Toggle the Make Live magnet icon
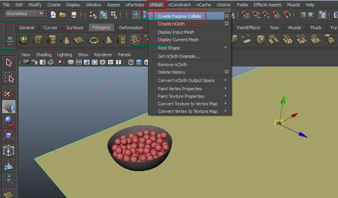 pyautogui.click(x=287, y=14)
